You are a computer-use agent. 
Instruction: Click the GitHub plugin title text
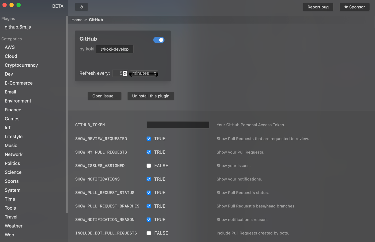(88, 39)
